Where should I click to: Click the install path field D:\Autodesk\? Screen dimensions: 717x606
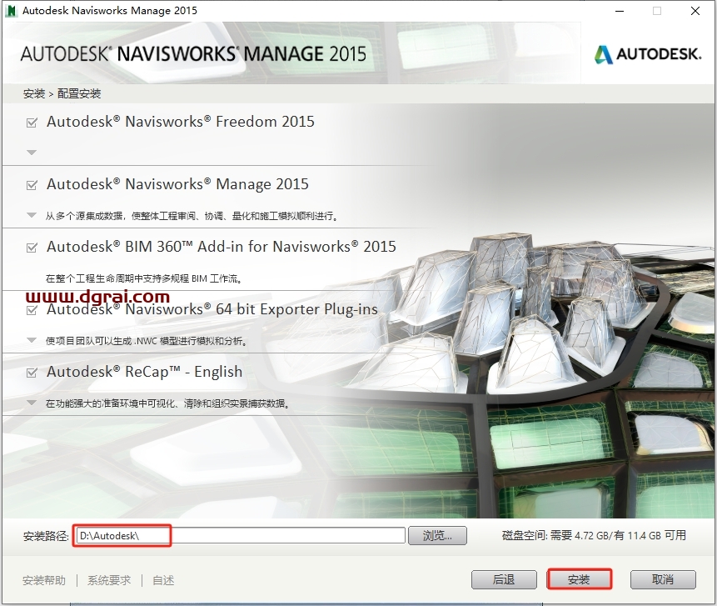click(x=241, y=535)
